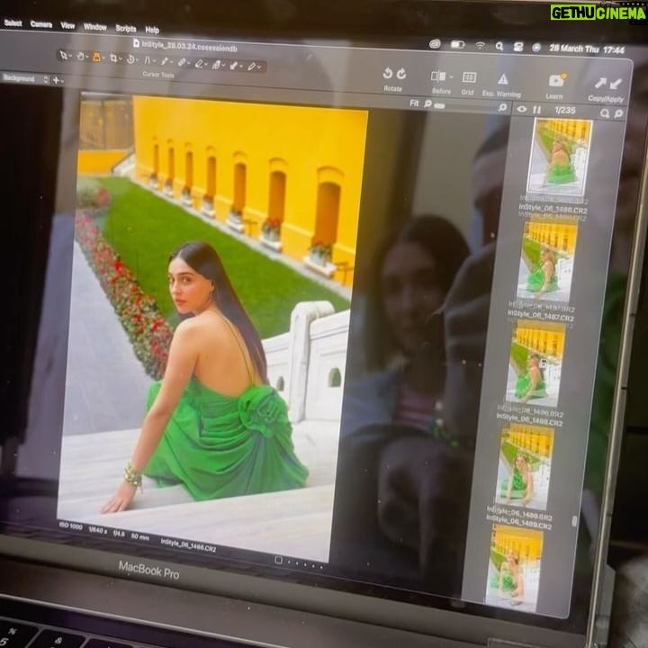
Task: Select thumbnail InStyle_06_1489.CR2 in browser
Action: click(x=524, y=468)
